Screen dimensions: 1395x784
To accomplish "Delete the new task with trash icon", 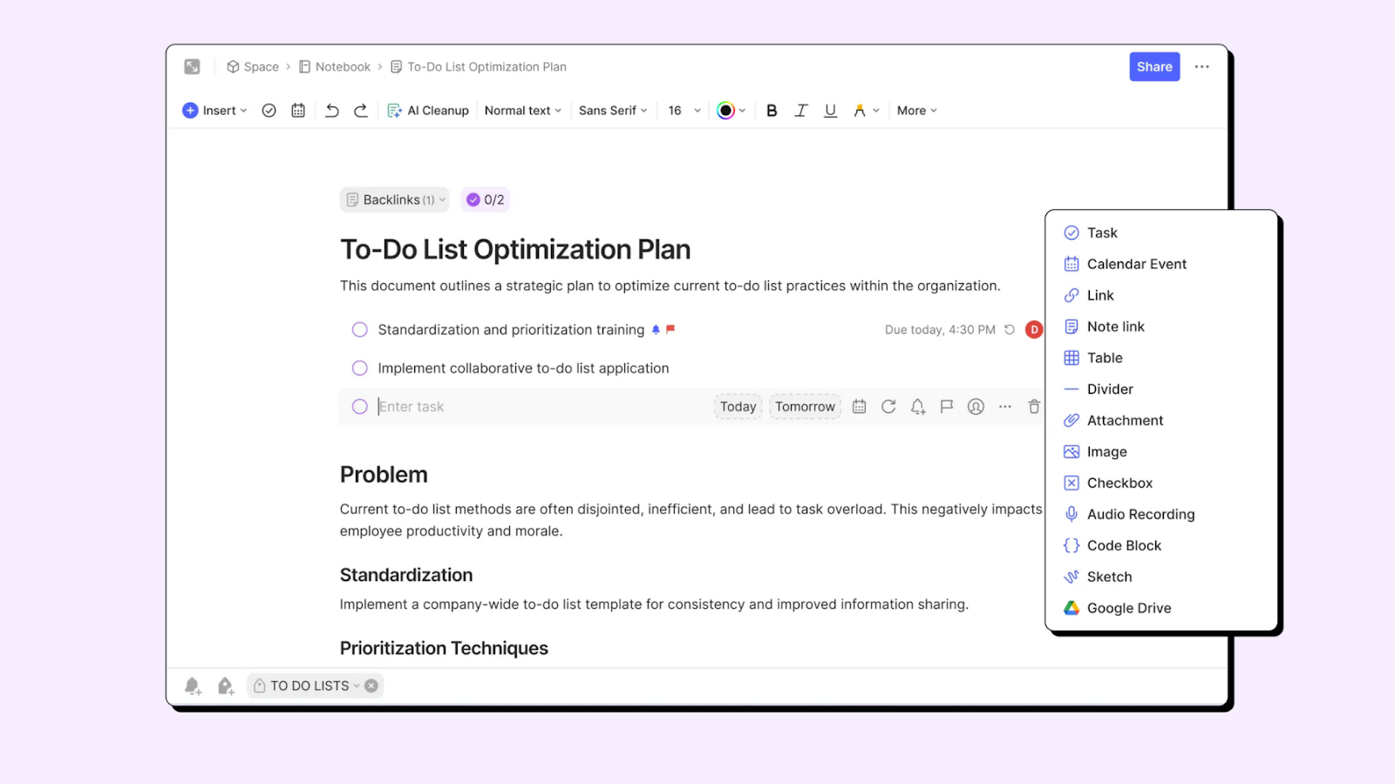I will tap(1034, 407).
